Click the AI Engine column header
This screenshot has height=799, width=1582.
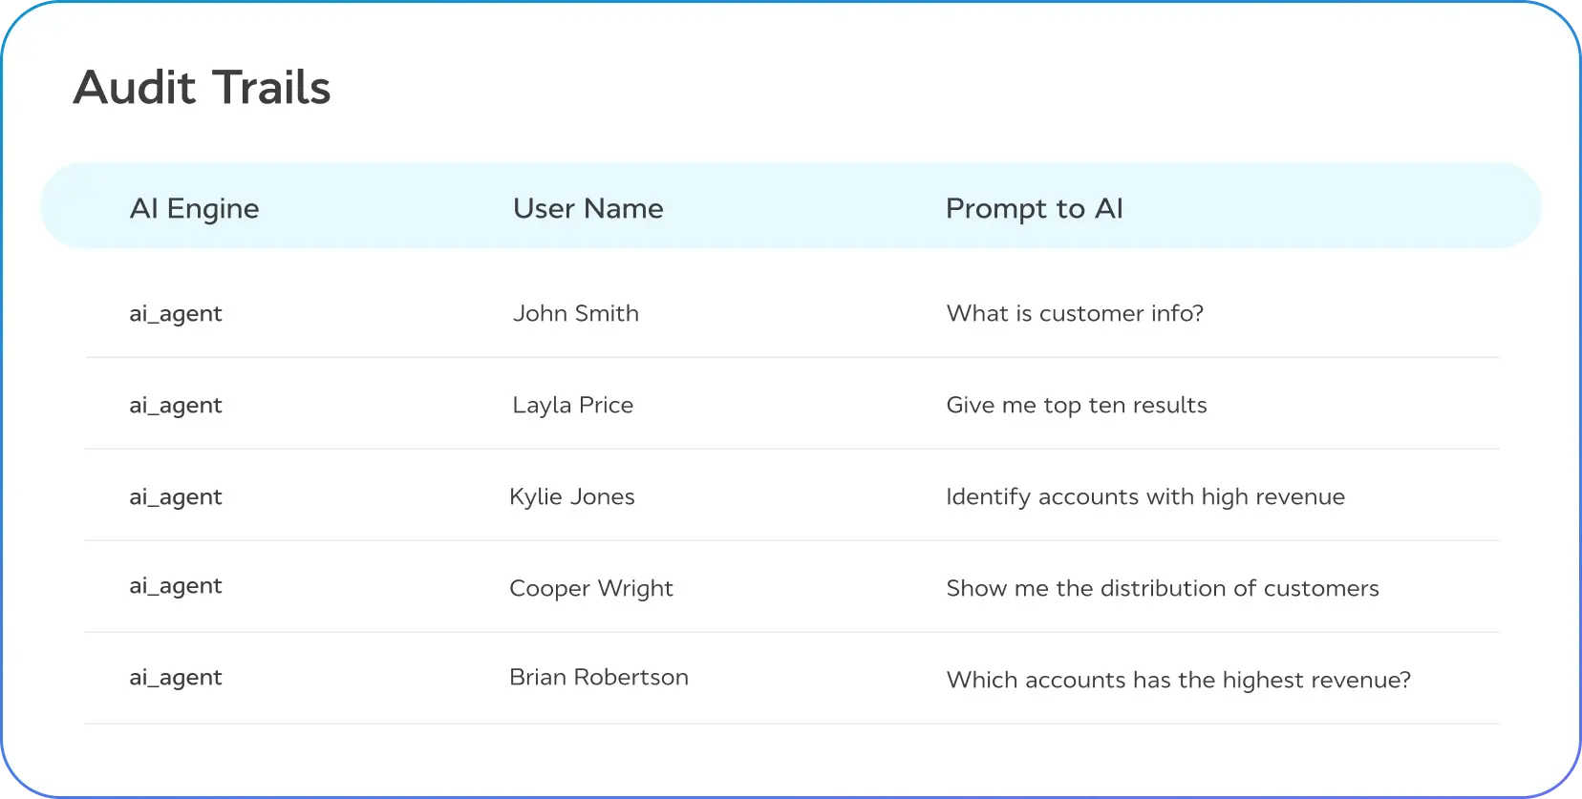click(194, 208)
